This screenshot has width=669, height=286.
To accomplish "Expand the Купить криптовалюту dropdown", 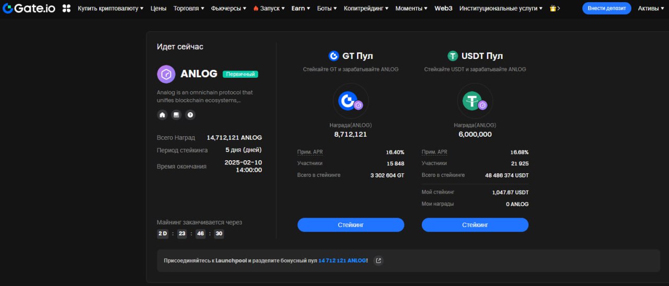I will 110,8.
